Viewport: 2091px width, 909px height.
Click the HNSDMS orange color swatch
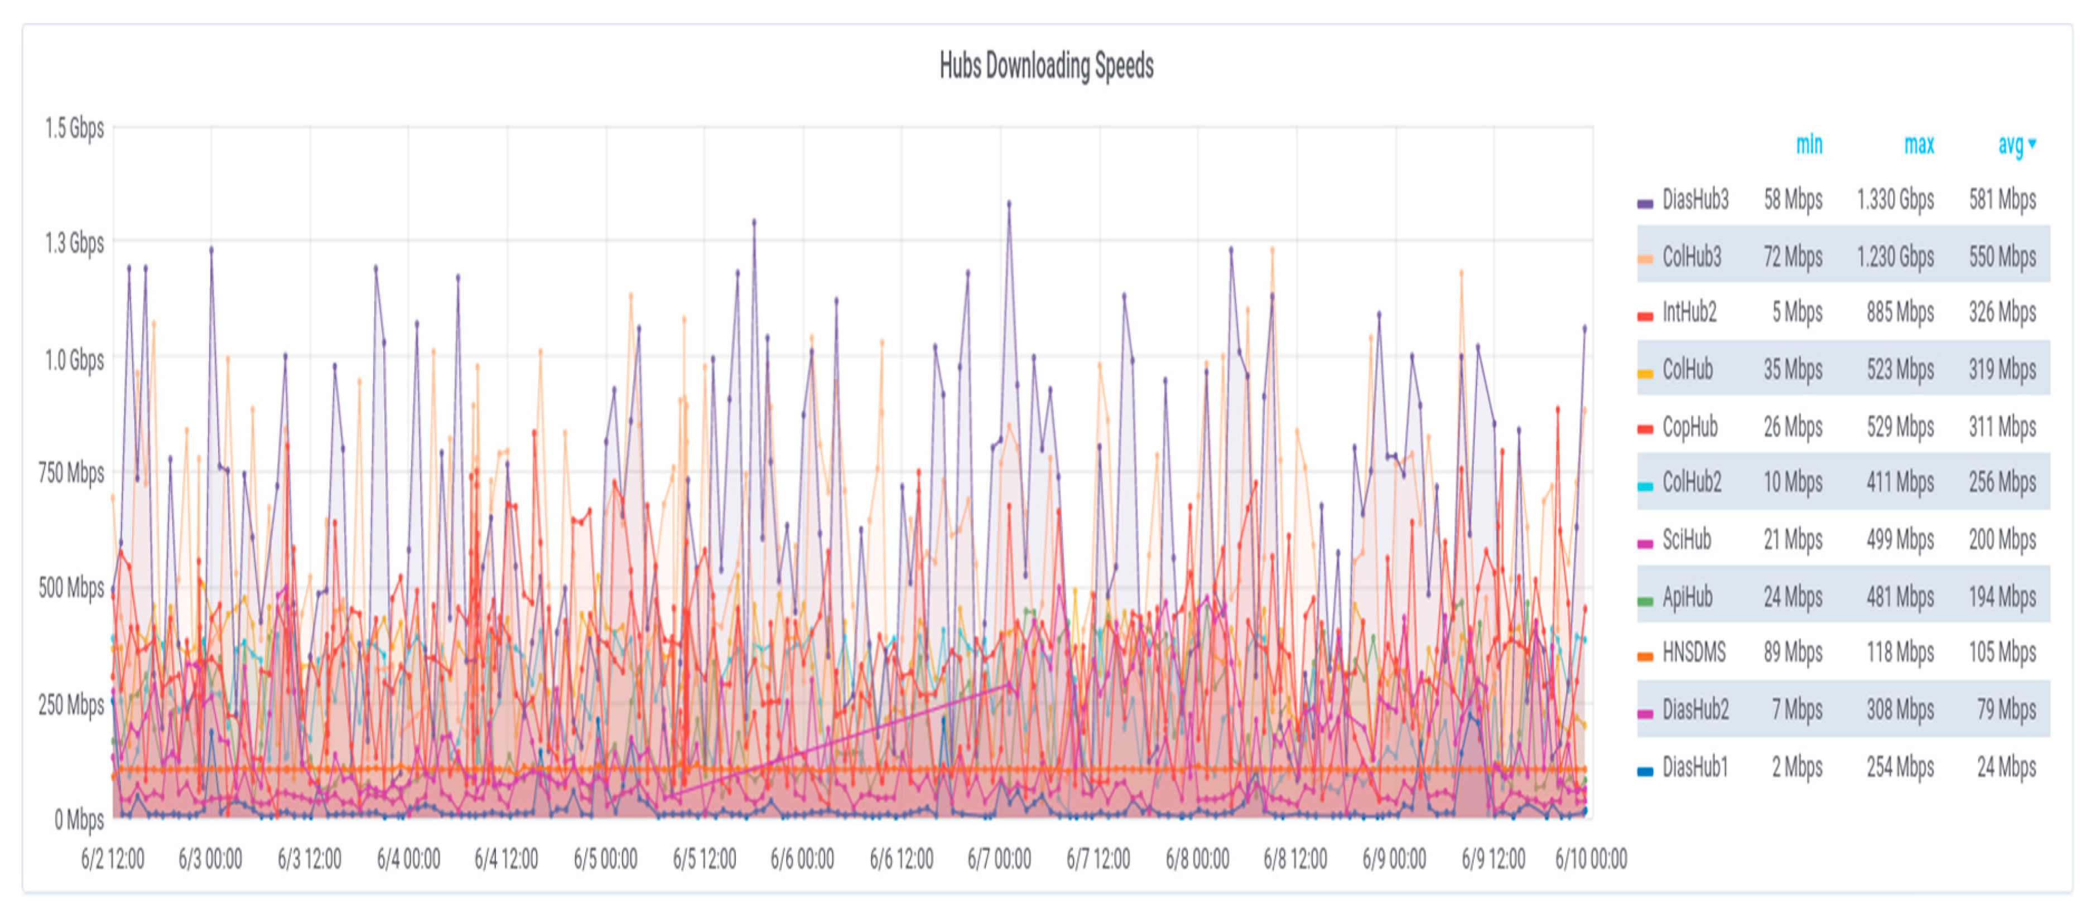pyautogui.click(x=1645, y=656)
